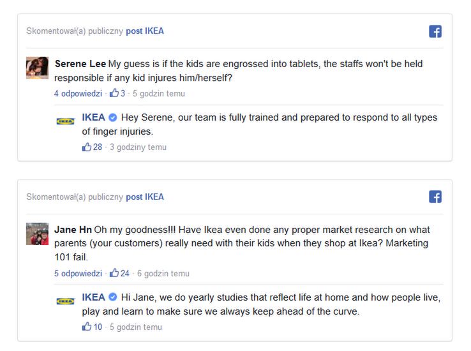Image resolution: width=471 pixels, height=351 pixels.
Task: Click verified badge in IKEA's reply to Serene
Action: coord(113,118)
